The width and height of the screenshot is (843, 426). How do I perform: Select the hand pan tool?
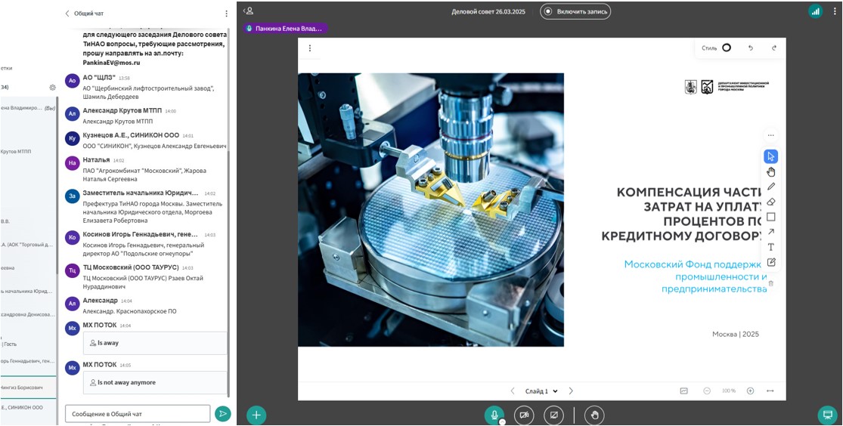[x=770, y=171]
